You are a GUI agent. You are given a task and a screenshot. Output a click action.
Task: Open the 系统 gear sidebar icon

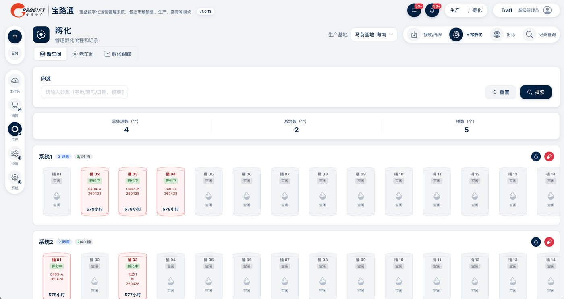[15, 177]
